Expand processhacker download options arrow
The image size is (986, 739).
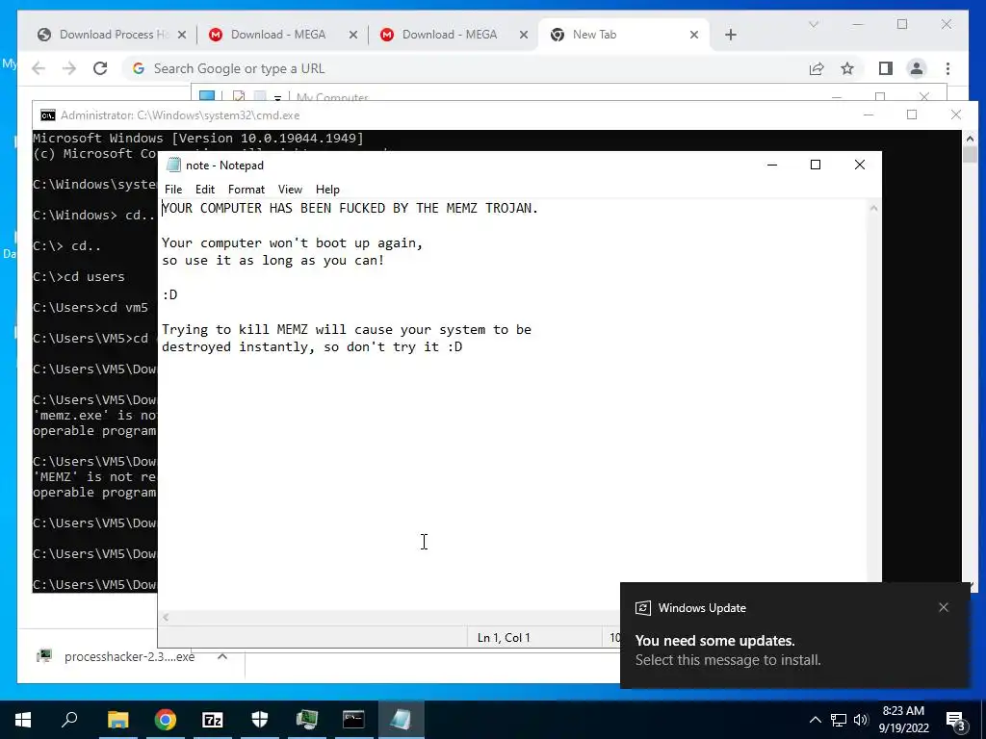coord(222,656)
